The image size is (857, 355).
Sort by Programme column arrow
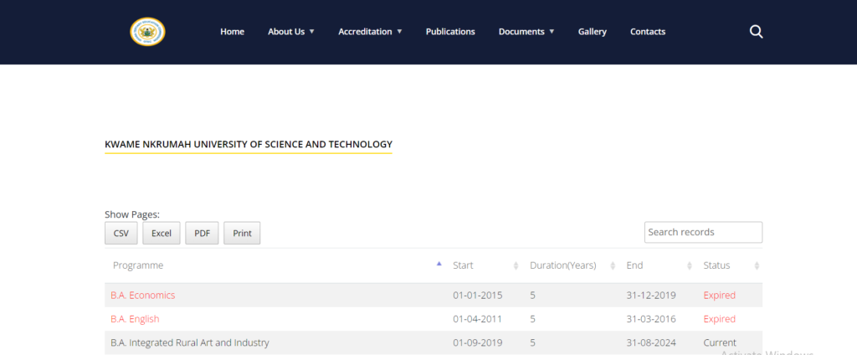(x=439, y=264)
